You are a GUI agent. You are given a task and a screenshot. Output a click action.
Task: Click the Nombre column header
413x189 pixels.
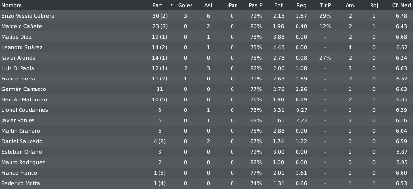(11, 5)
